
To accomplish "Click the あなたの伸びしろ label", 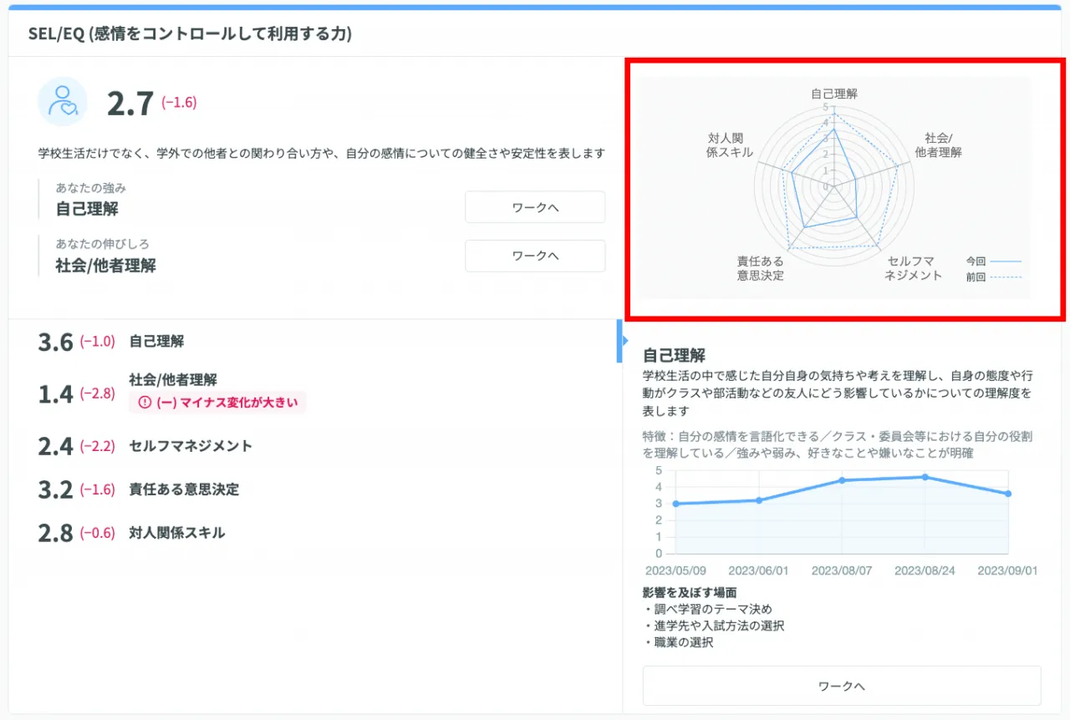I will 103,244.
